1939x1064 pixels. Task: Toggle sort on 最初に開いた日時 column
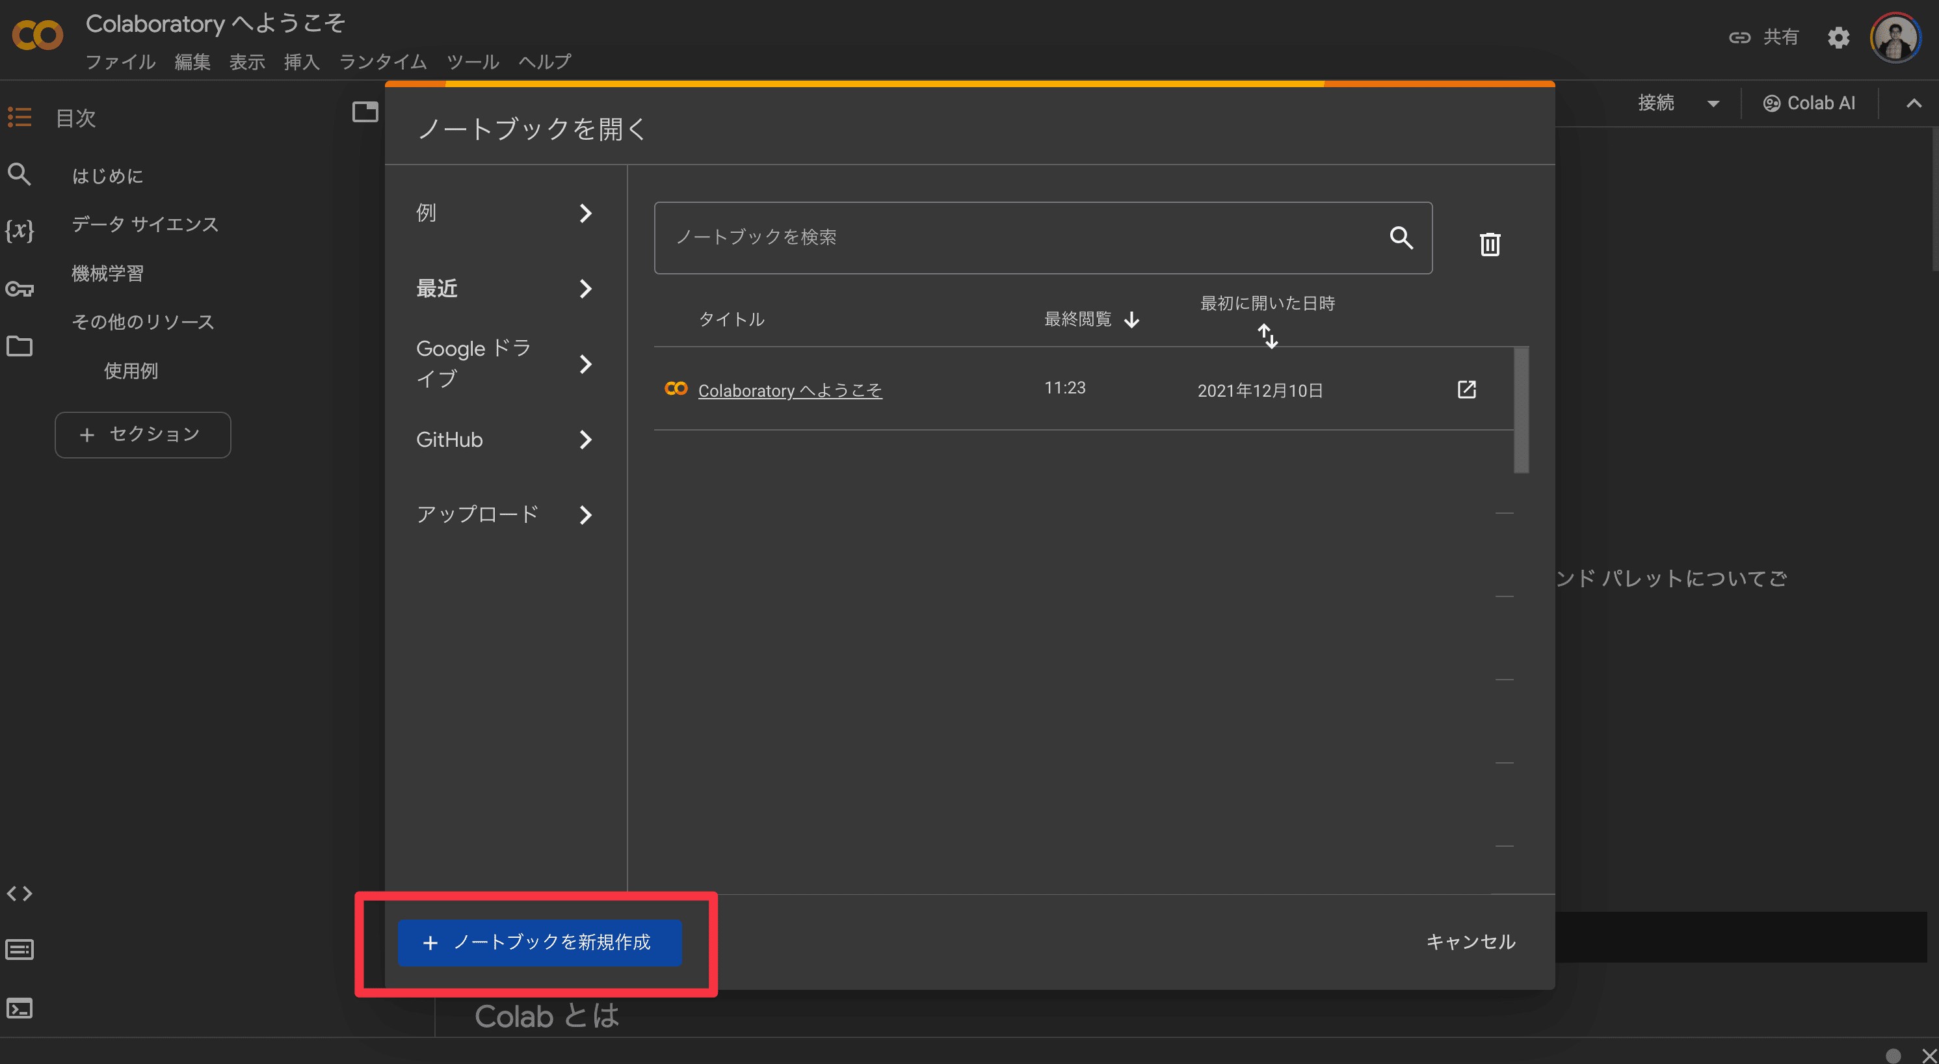point(1267,336)
